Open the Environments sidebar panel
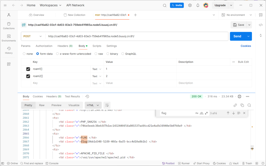This screenshot has width=266, height=166. [9, 38]
